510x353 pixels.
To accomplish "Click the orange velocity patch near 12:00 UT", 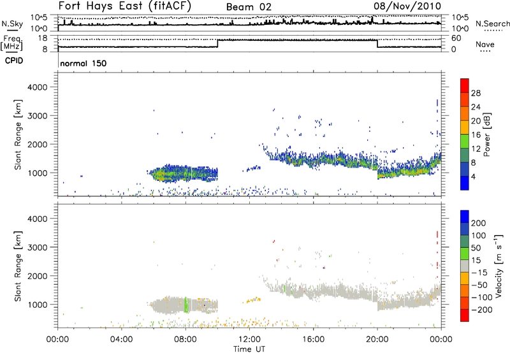I will click(252, 300).
